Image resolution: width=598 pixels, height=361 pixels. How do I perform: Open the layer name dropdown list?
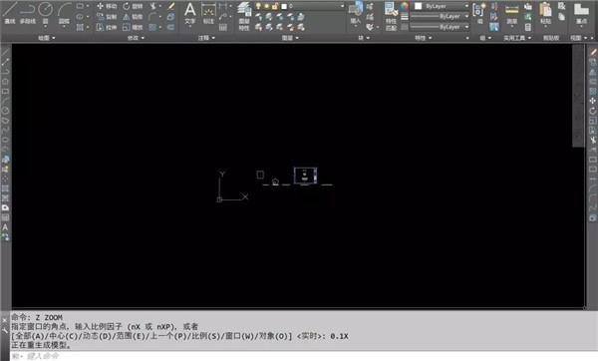pos(342,6)
